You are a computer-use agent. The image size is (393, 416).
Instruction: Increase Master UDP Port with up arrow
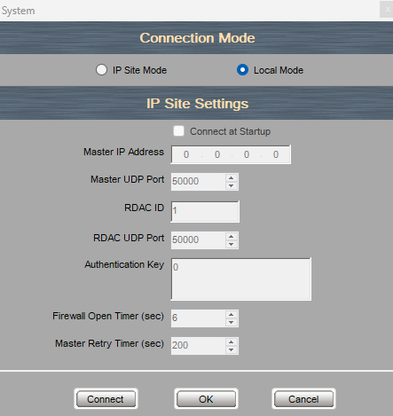[232, 178]
